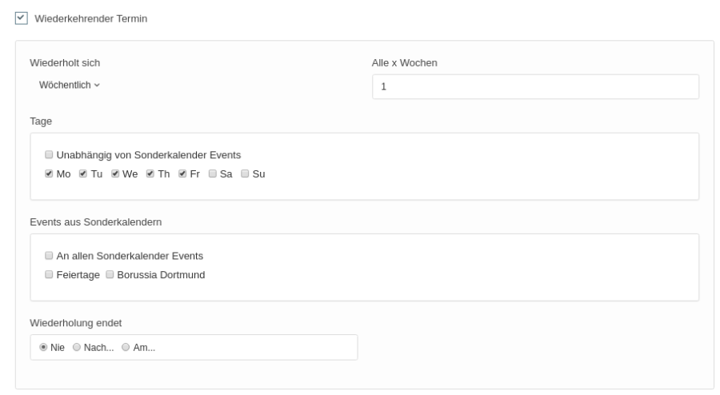The image size is (720, 395).
Task: Tick the Borussia Dortmund checkbox
Action: point(110,274)
